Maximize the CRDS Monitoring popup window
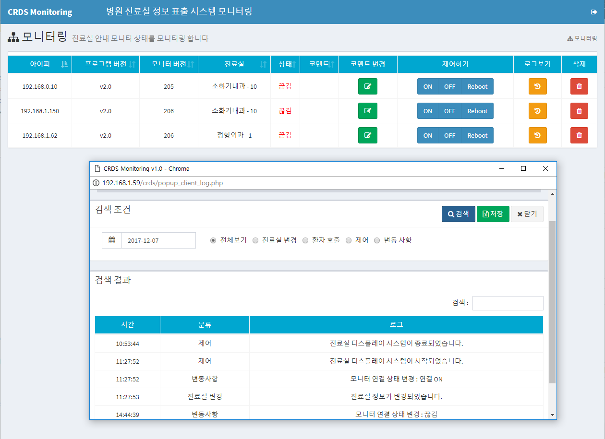This screenshot has width=605, height=439. click(523, 168)
